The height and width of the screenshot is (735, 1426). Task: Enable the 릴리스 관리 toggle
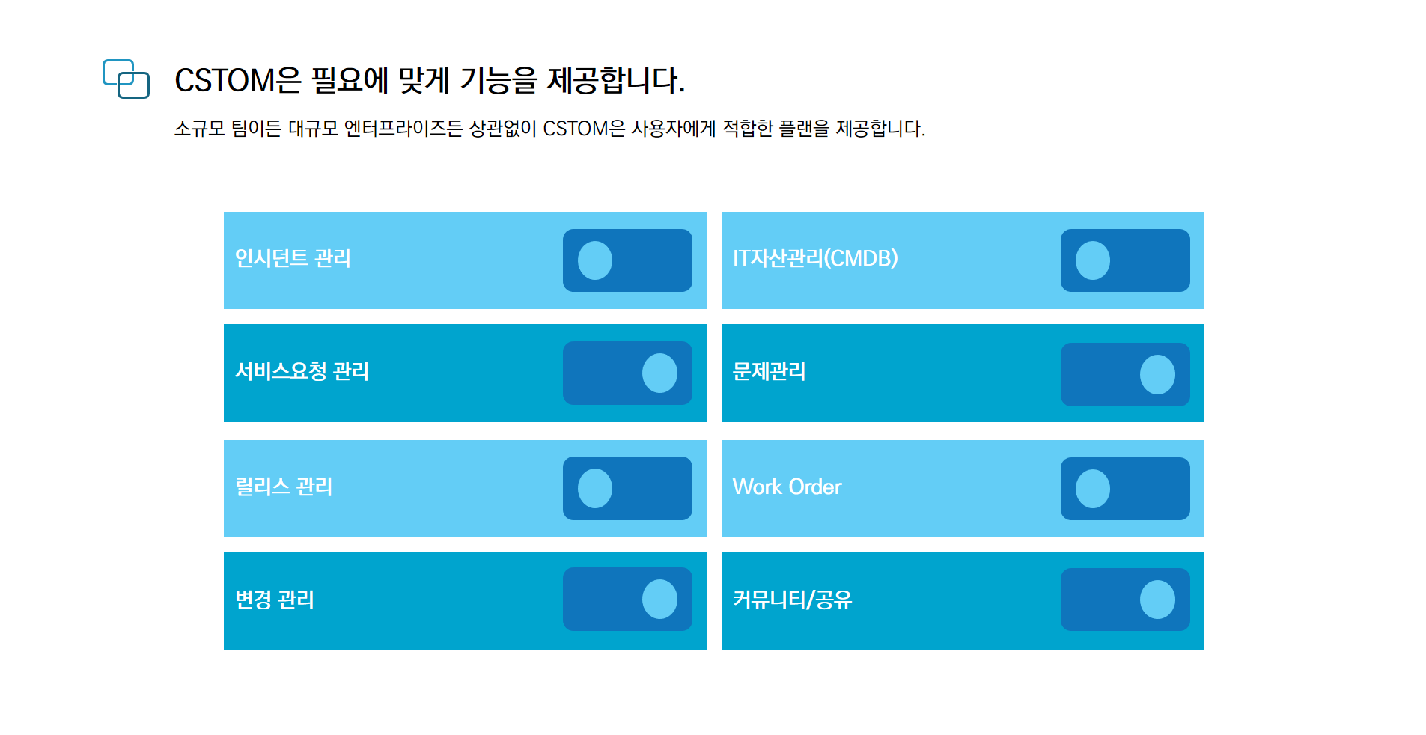pyautogui.click(x=627, y=488)
